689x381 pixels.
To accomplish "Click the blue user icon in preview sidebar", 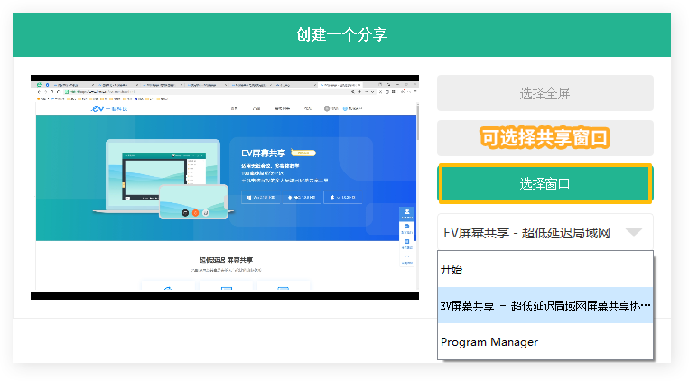I will (407, 214).
